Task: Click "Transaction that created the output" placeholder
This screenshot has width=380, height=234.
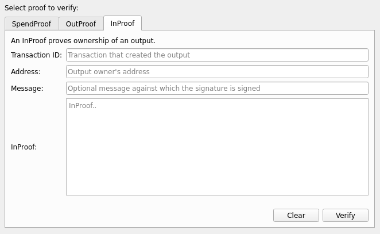Action: tap(129, 55)
